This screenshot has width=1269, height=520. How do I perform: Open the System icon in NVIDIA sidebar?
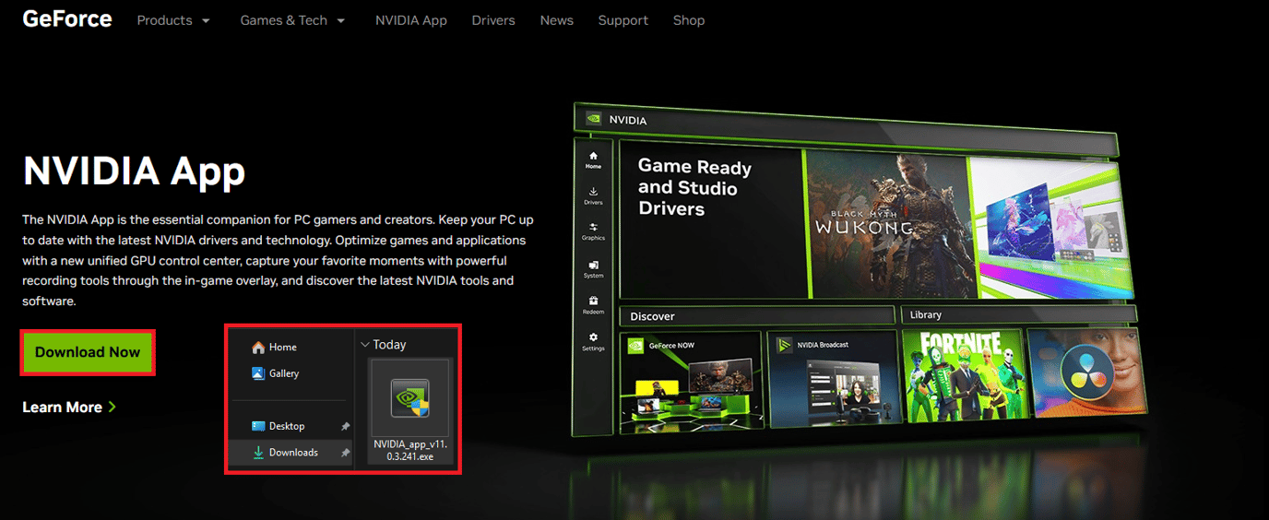(593, 266)
